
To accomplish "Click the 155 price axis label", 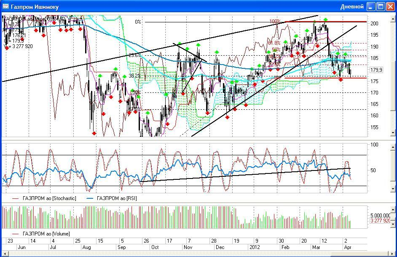I will pyautogui.click(x=375, y=127).
